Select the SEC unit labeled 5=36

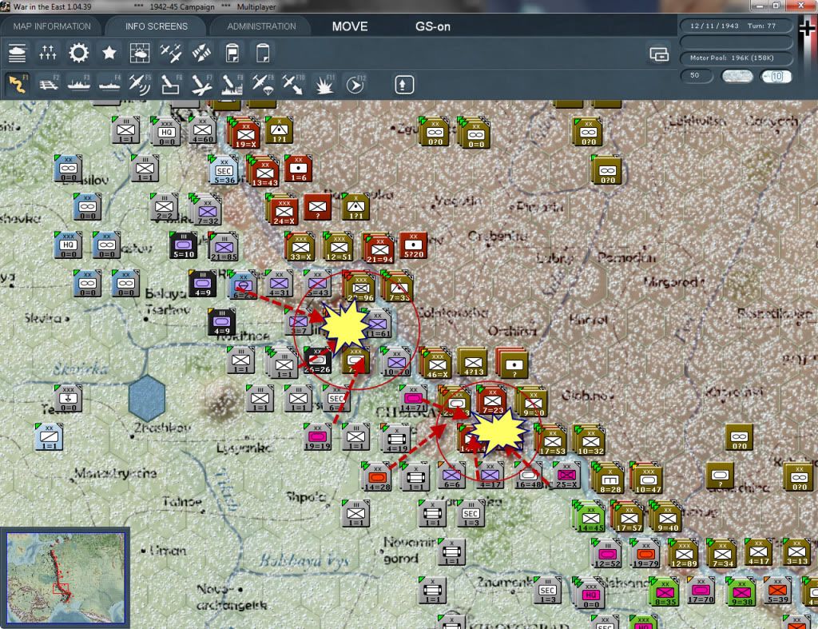click(224, 169)
